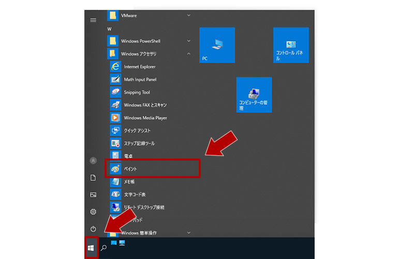Click the リモート デスクトップ接続 icon
This screenshot has width=414, height=259.
(115, 207)
